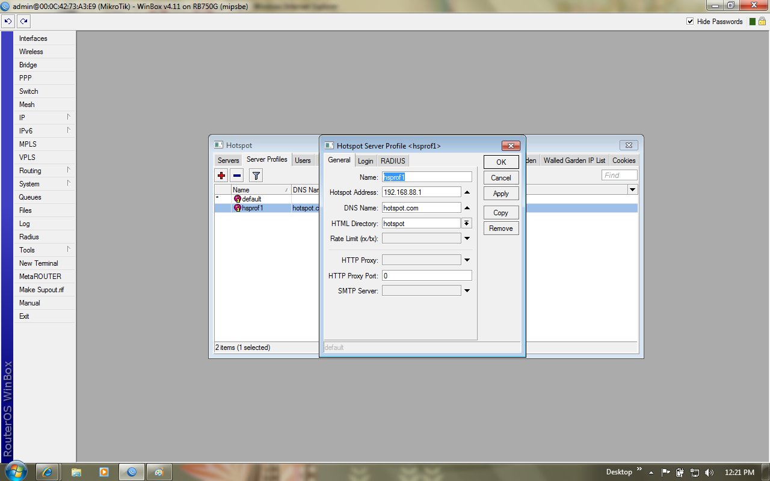Add a new server profile with plus icon

[x=221, y=176]
